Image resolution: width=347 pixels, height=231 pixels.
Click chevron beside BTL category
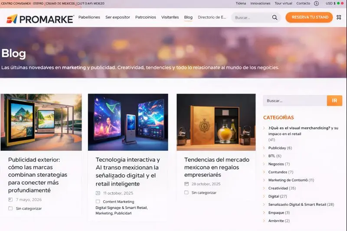point(264,156)
